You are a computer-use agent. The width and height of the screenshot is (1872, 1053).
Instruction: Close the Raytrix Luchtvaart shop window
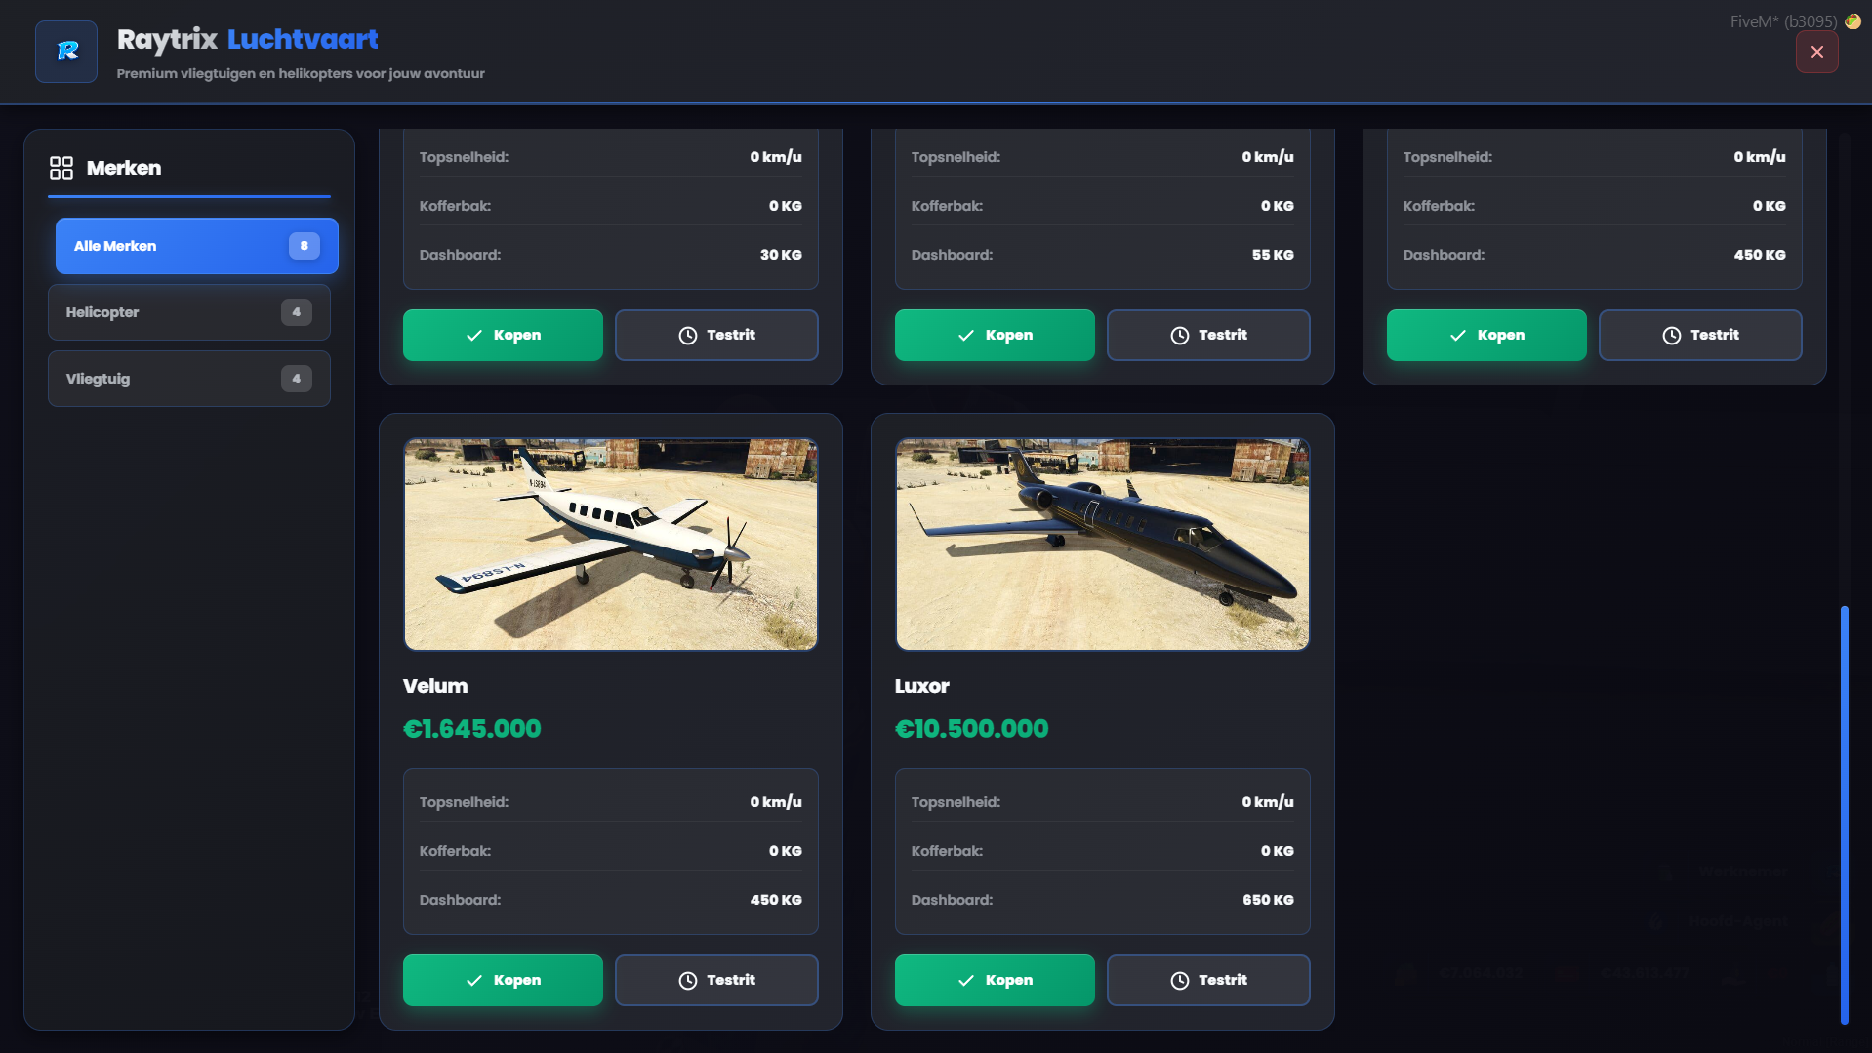[x=1816, y=52]
